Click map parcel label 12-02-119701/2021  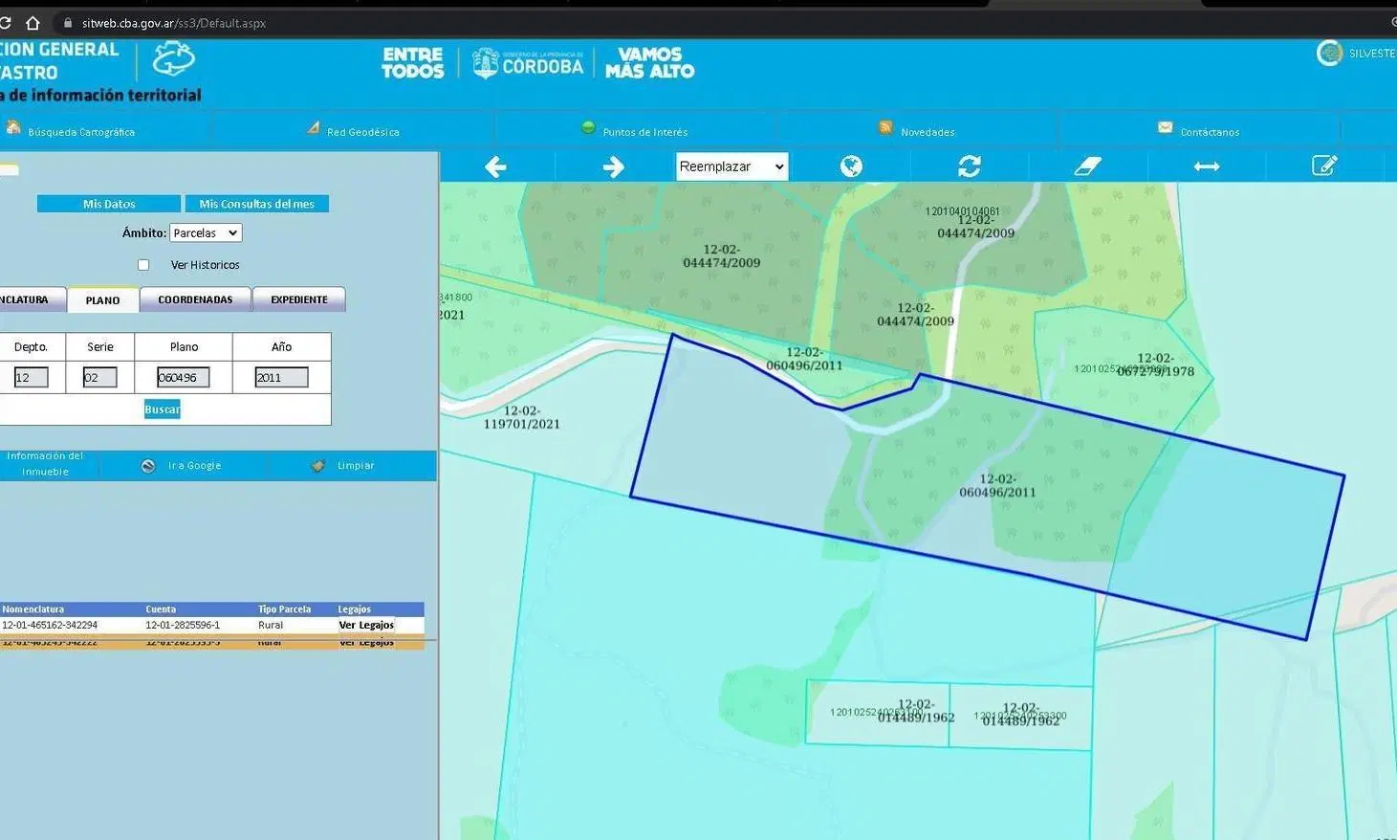tap(521, 417)
